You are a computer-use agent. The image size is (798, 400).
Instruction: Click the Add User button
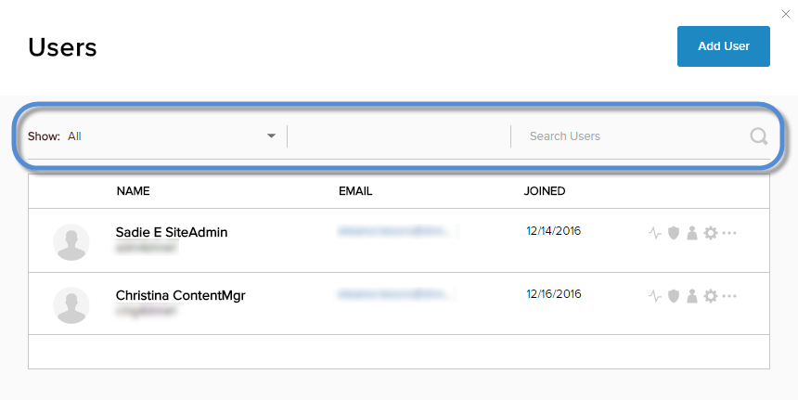coord(724,46)
